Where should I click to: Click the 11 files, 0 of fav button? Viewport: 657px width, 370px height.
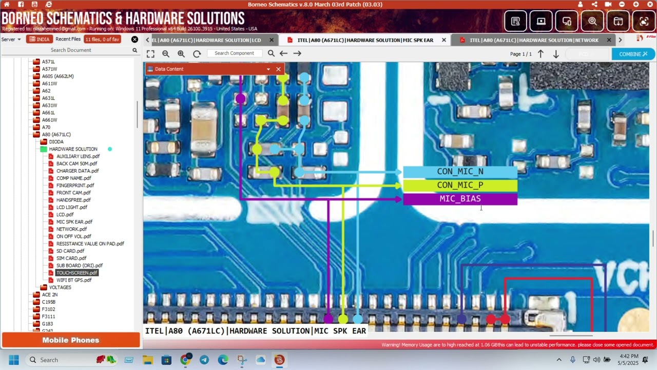point(103,40)
